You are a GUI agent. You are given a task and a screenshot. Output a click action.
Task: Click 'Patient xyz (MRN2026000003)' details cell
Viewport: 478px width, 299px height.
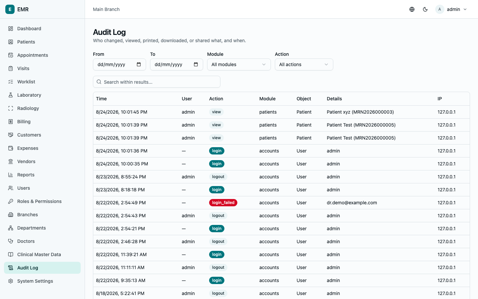click(360, 112)
